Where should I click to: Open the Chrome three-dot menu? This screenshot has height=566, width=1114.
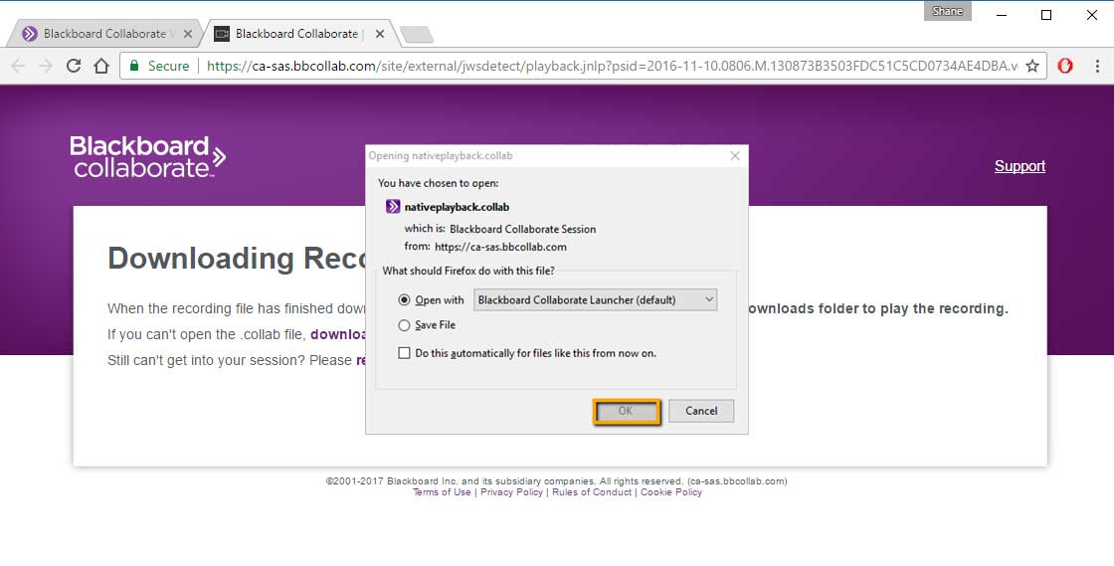pyautogui.click(x=1098, y=66)
